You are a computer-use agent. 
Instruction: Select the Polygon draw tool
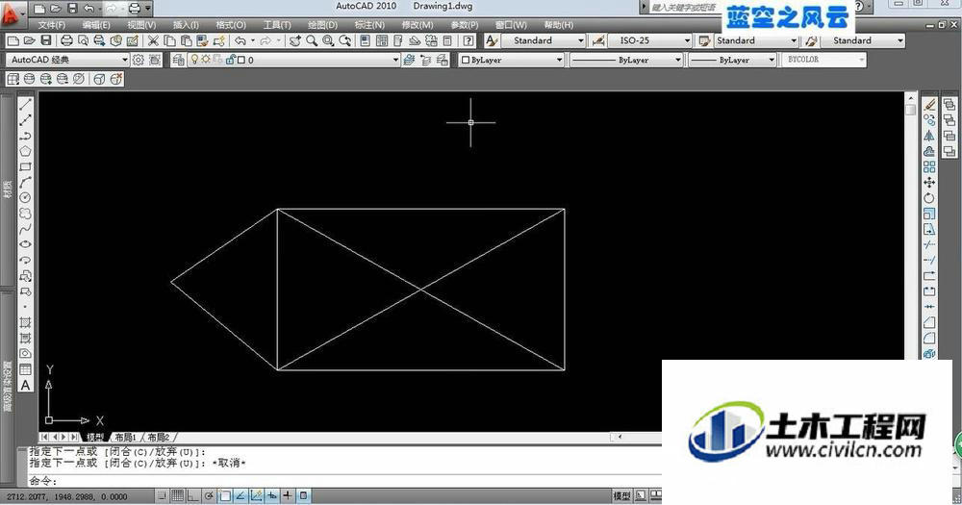(x=25, y=151)
